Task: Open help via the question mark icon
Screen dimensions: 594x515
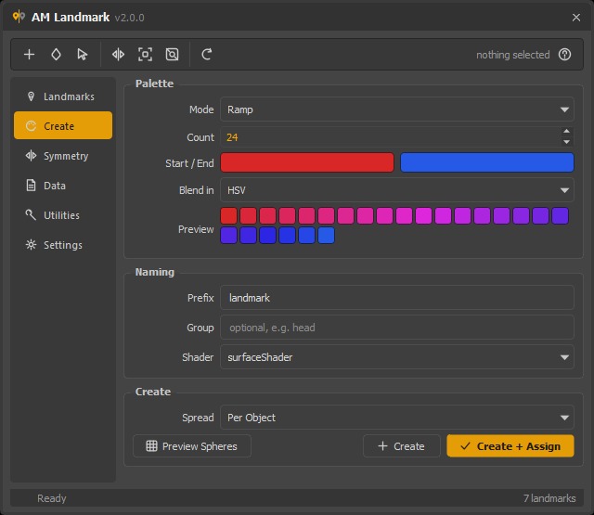Action: click(564, 55)
